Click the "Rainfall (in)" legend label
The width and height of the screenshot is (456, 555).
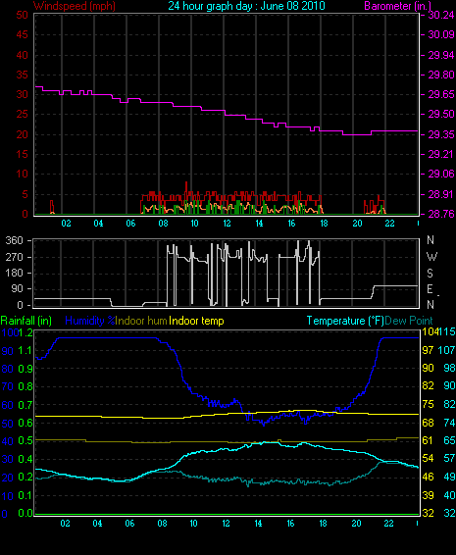(x=26, y=321)
